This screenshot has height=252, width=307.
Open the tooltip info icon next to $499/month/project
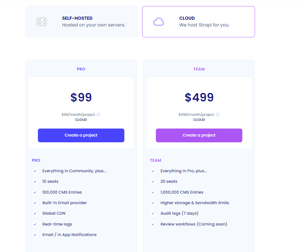click(217, 115)
